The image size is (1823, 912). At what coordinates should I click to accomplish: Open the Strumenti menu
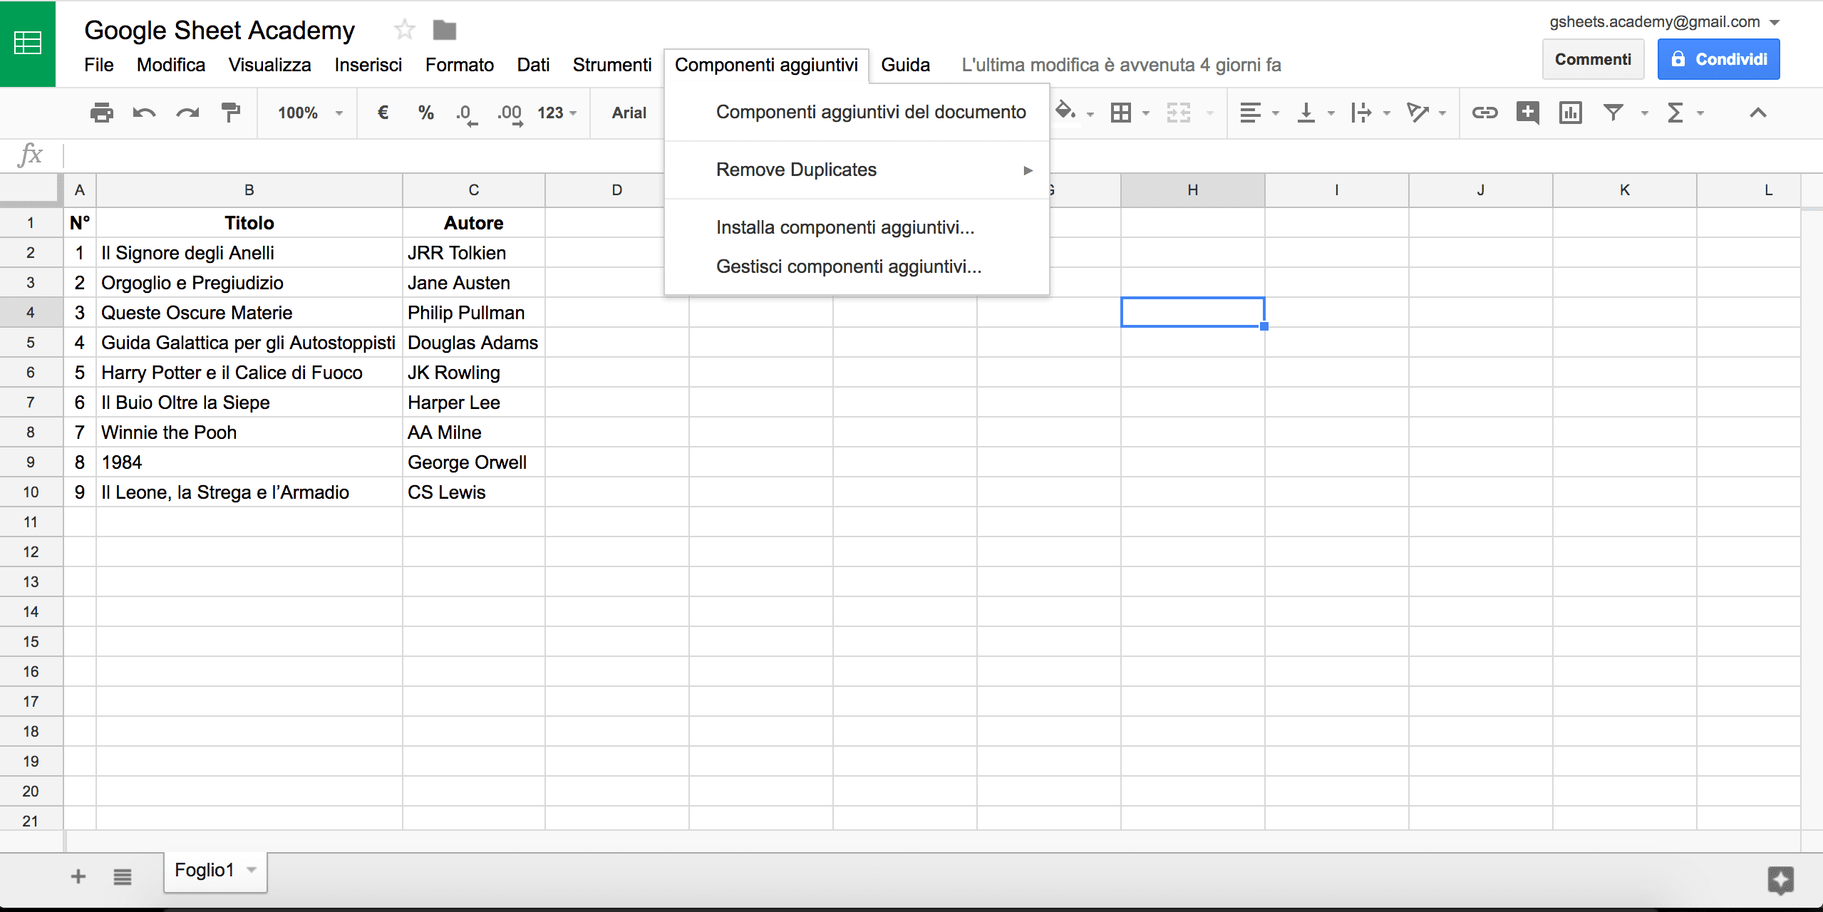[612, 65]
